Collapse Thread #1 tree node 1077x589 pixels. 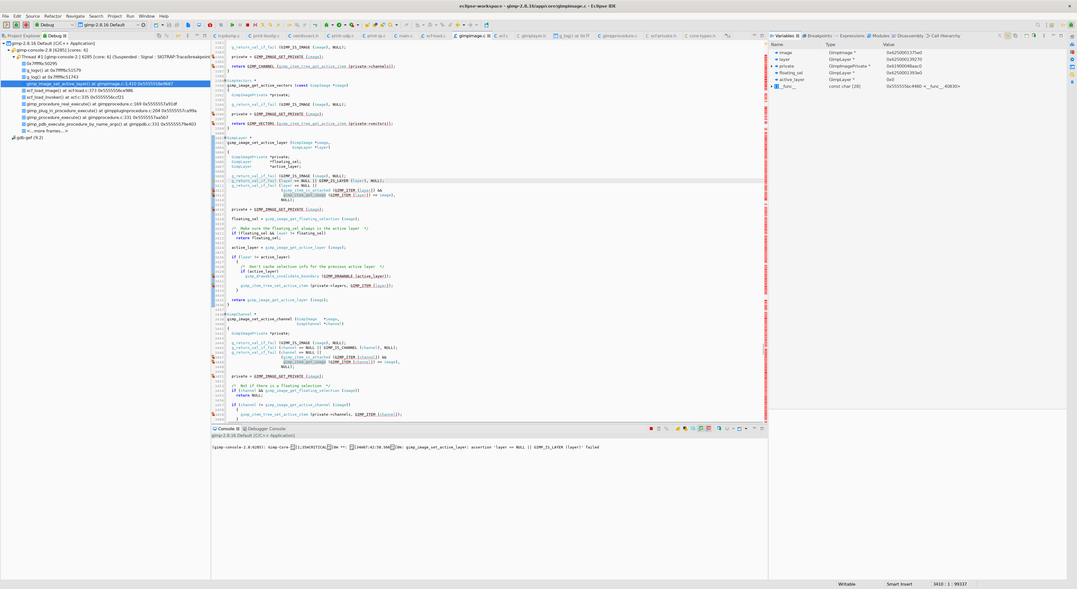(14, 57)
